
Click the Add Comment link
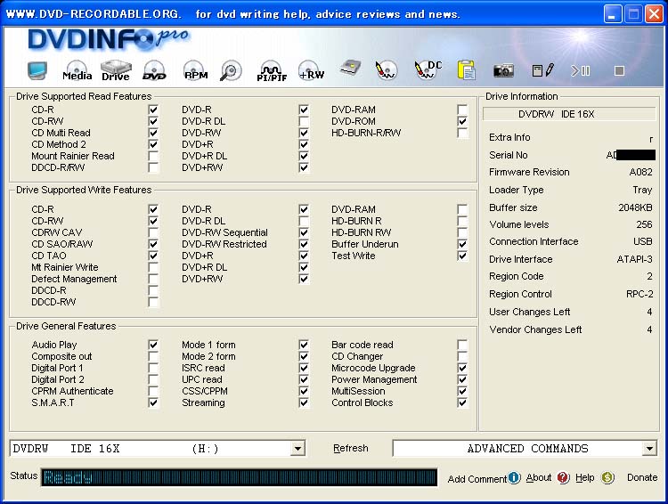click(477, 479)
